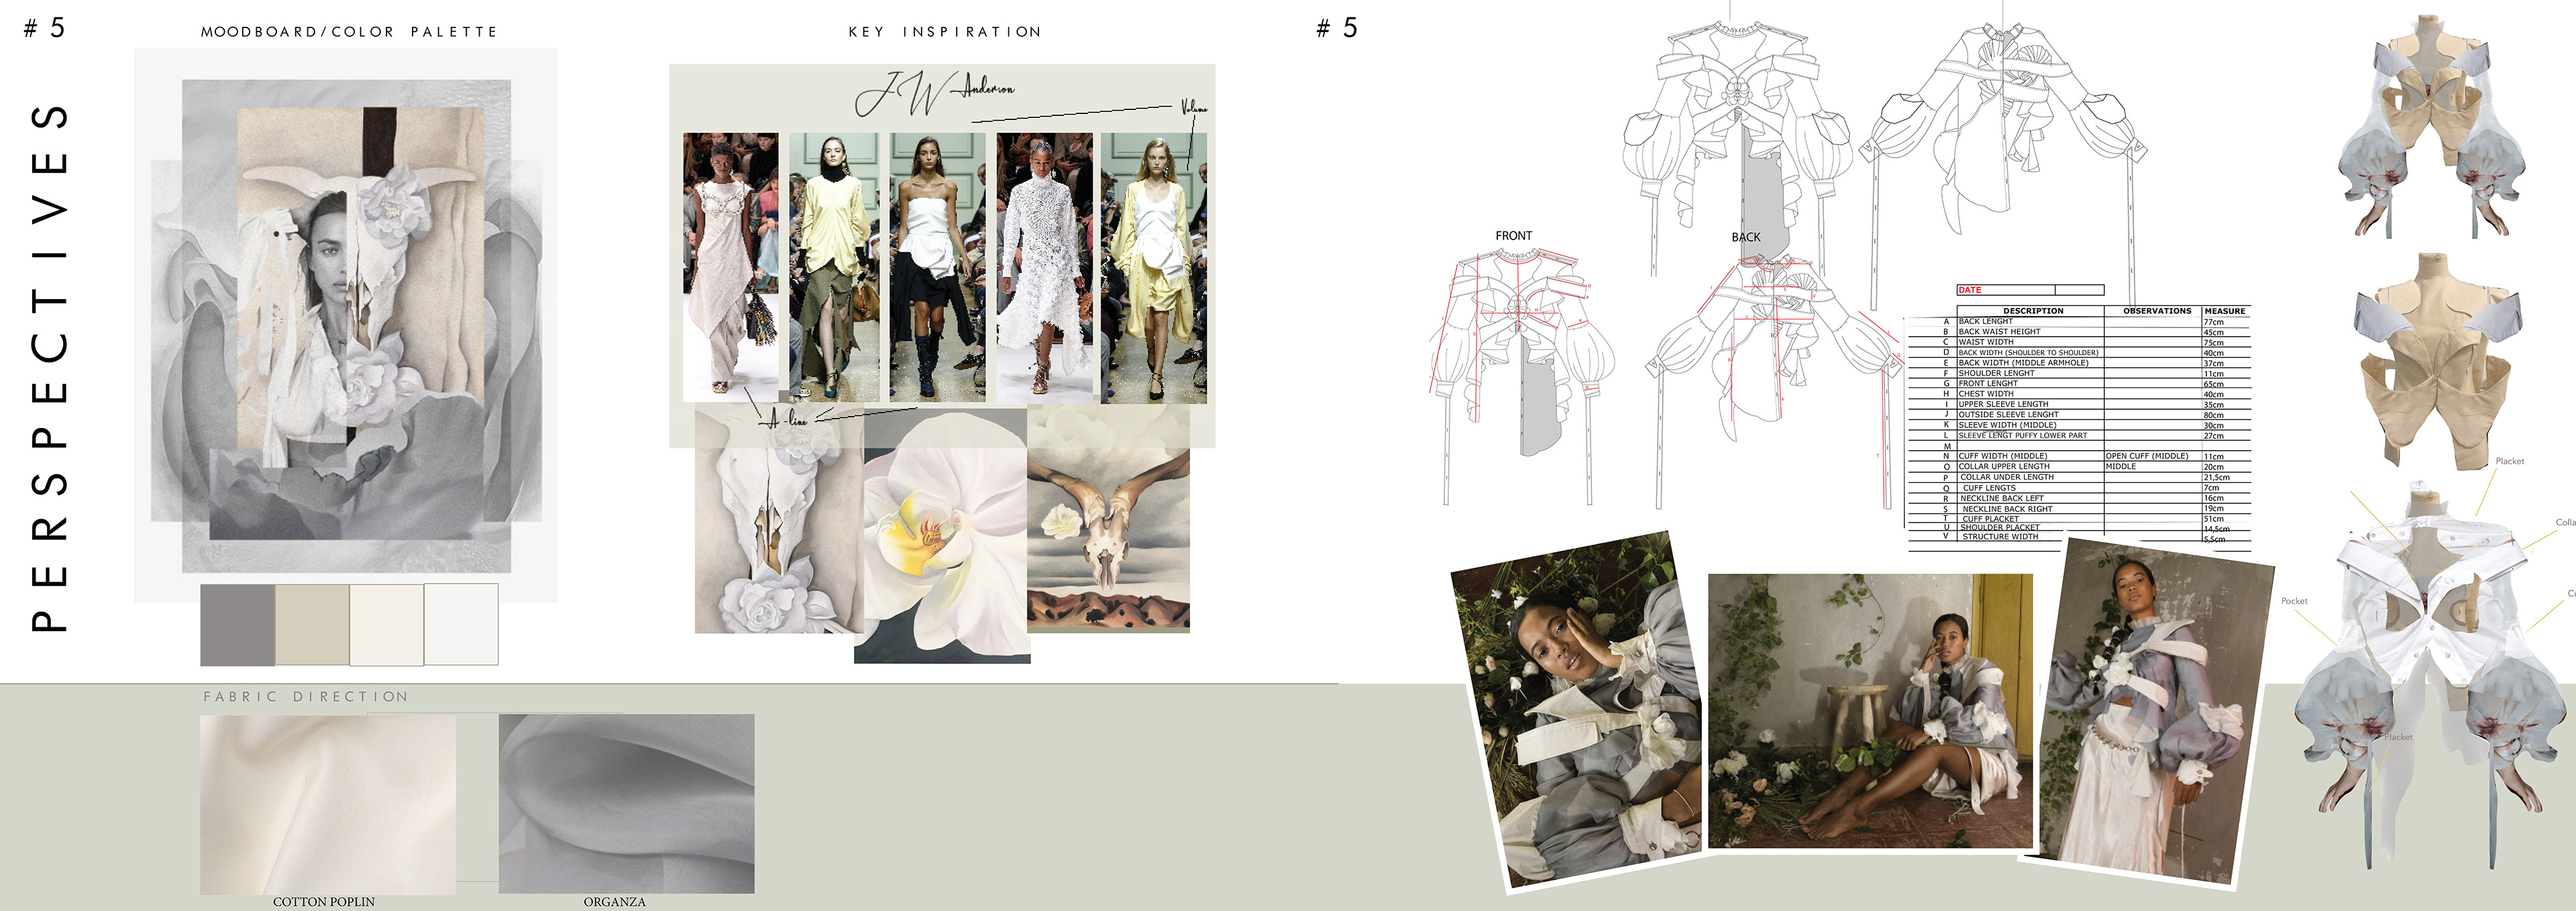
Task: Click the KEY INSPIRATION heading
Action: (x=944, y=32)
